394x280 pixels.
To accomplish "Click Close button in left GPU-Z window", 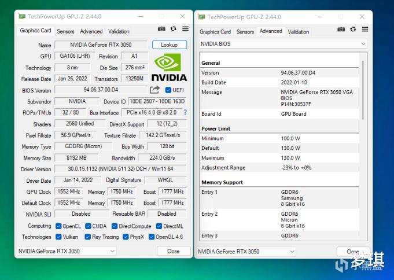I will tap(174, 251).
